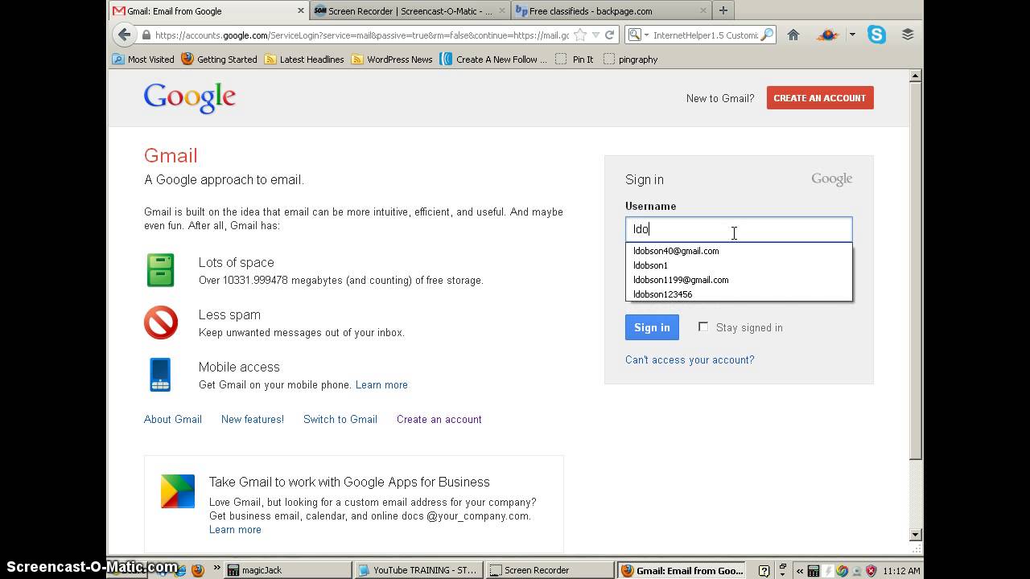Click the pingraphy bookmark
1030x579 pixels.
tap(631, 59)
